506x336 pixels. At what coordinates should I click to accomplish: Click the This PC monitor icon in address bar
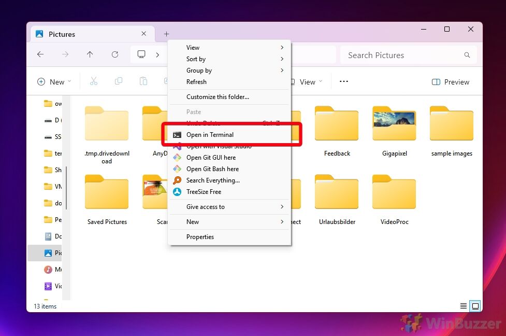tap(141, 54)
